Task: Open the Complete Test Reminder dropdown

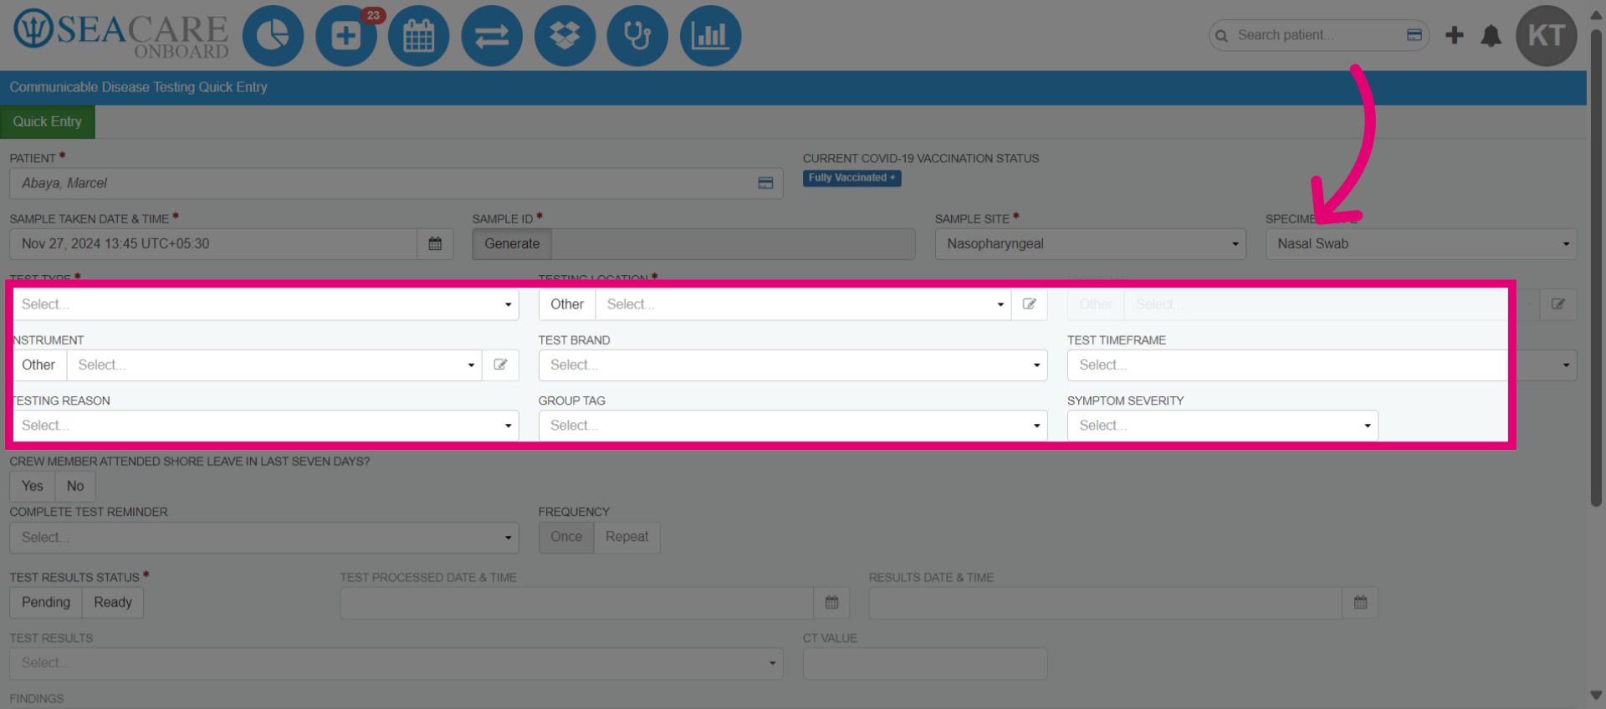Action: tap(264, 537)
